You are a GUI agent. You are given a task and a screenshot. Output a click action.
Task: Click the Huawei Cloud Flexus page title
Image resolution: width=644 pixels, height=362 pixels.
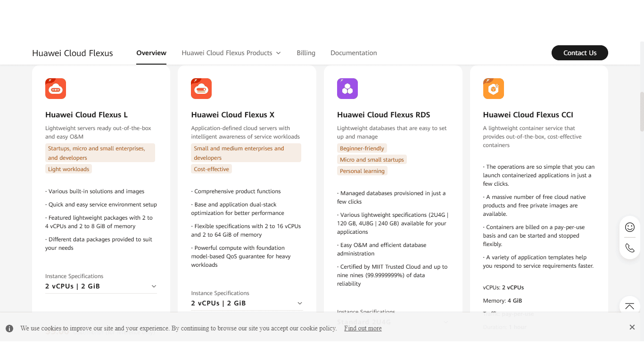point(73,53)
